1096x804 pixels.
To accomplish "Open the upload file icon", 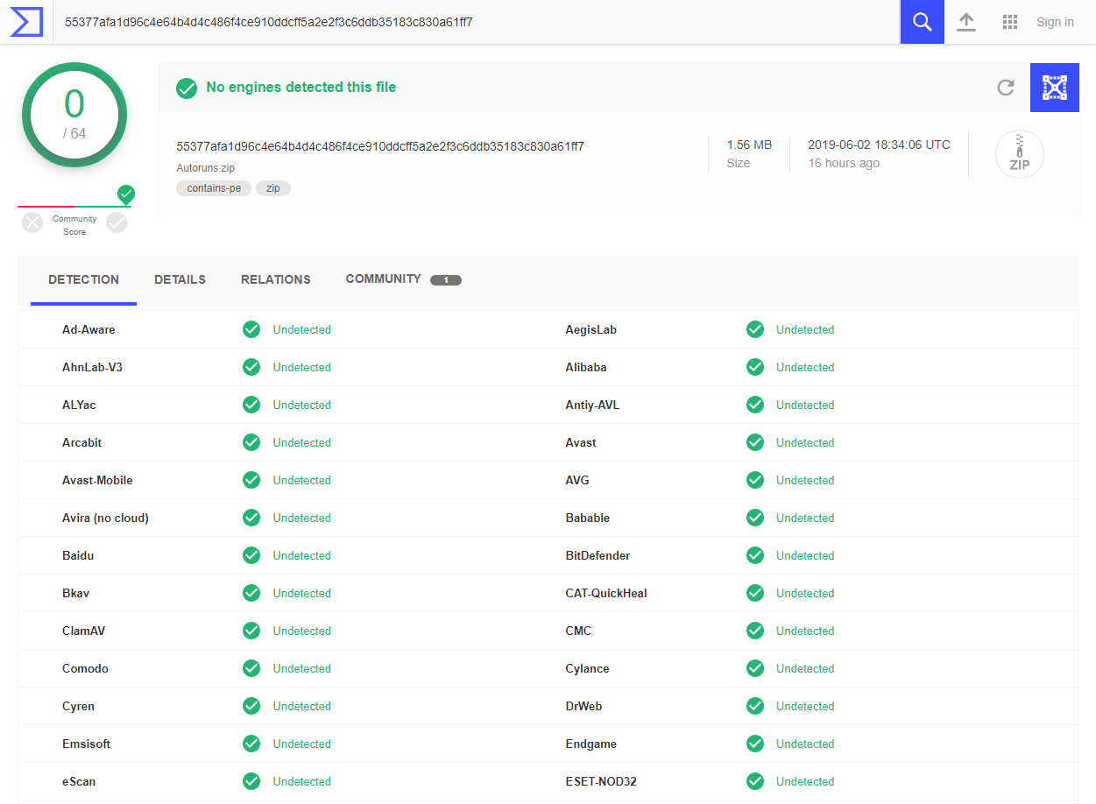I will [966, 22].
